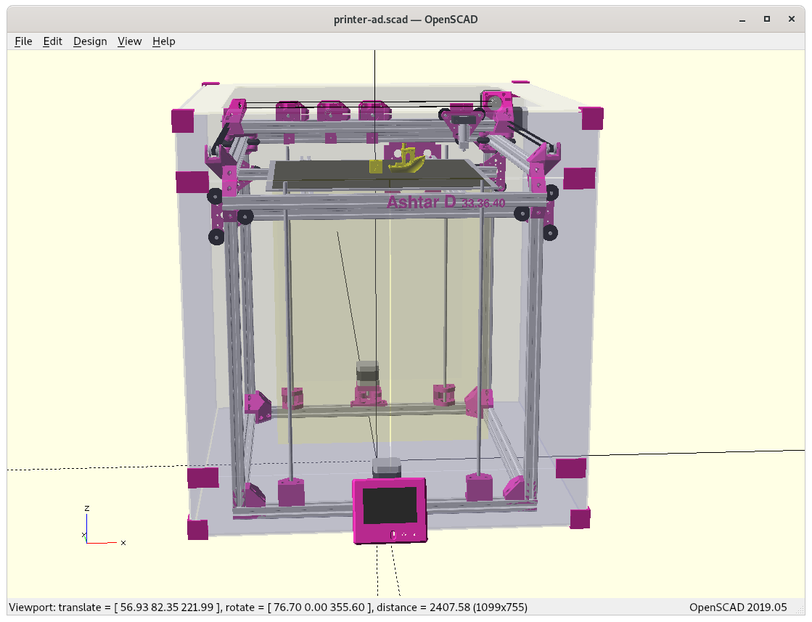Open the Design menu
The width and height of the screenshot is (812, 622).
[90, 41]
